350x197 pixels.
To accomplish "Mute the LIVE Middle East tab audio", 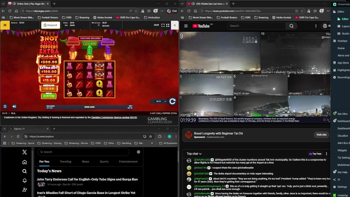I will (193, 4).
